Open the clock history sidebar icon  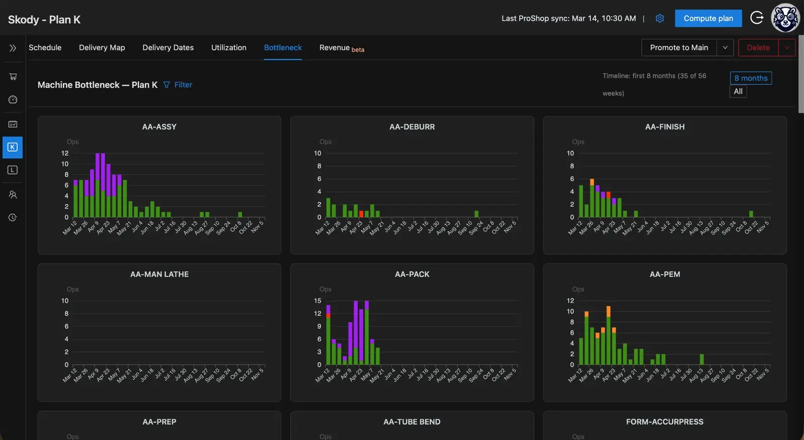[13, 217]
